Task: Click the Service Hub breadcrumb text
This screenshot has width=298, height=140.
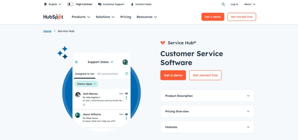Action: pos(66,31)
